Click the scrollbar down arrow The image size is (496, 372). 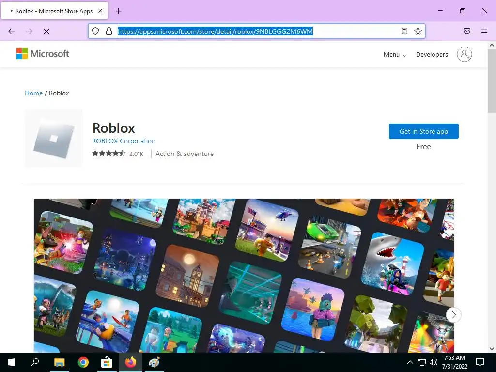pos(492,349)
